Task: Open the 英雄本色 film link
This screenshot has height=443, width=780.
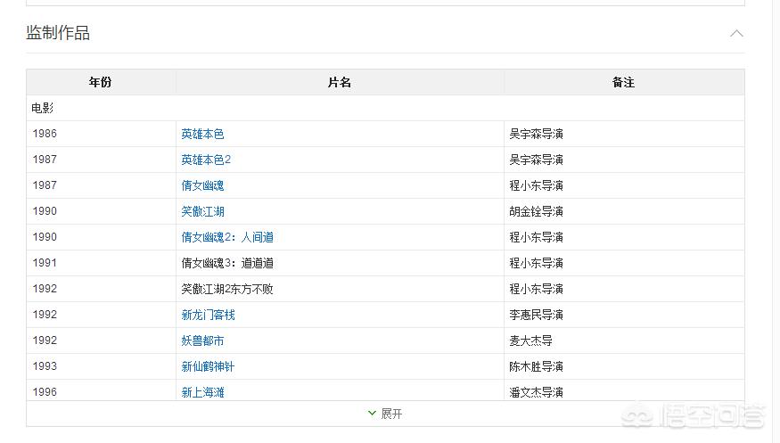Action: point(202,134)
